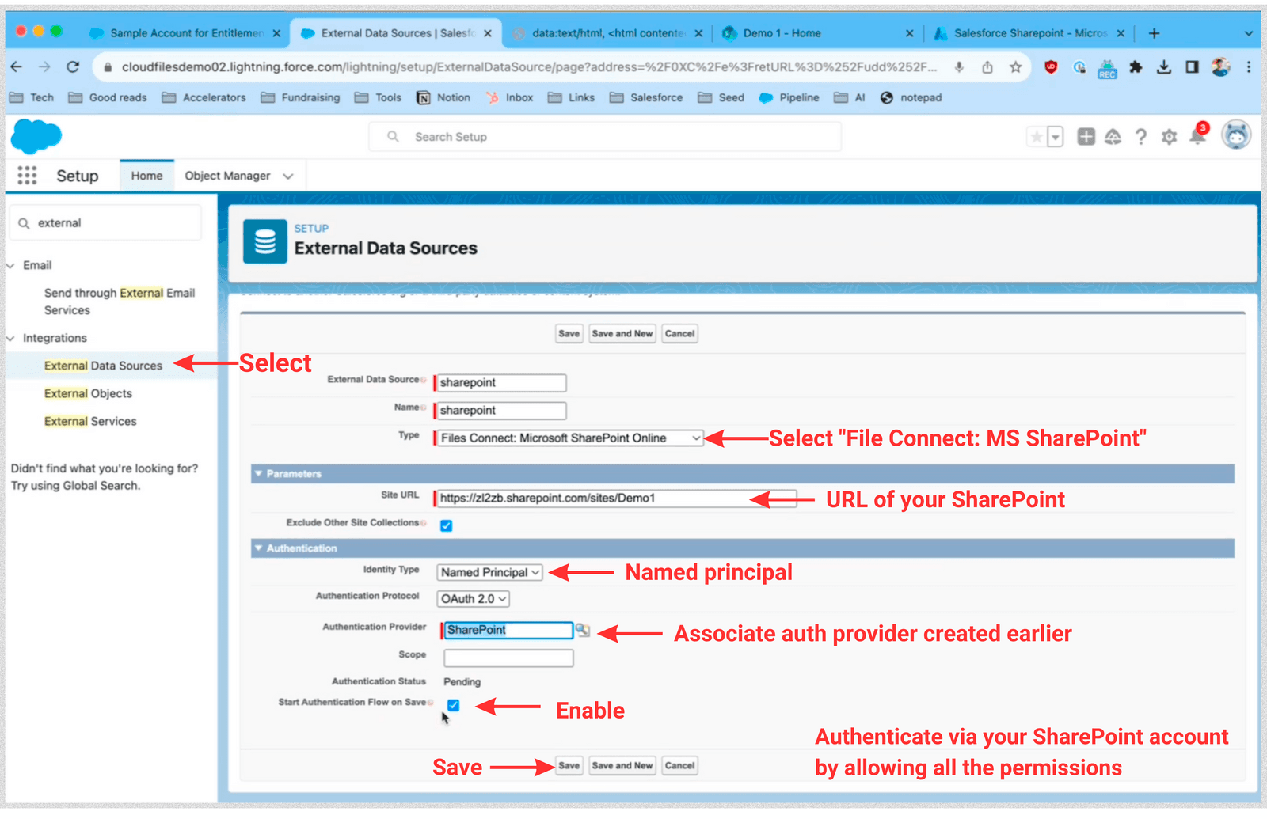Click inside the Scope input field

508,658
